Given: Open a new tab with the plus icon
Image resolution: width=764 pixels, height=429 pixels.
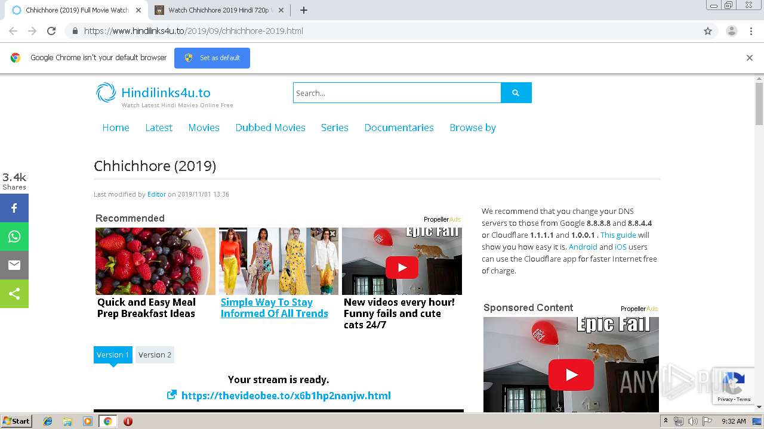Looking at the screenshot, I should pyautogui.click(x=303, y=10).
